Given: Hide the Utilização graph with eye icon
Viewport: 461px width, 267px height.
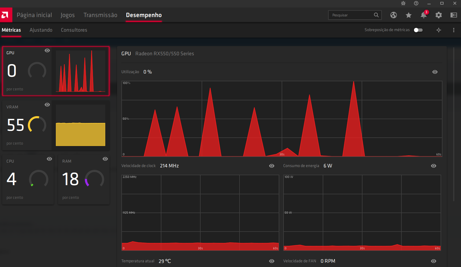Looking at the screenshot, I should (435, 72).
